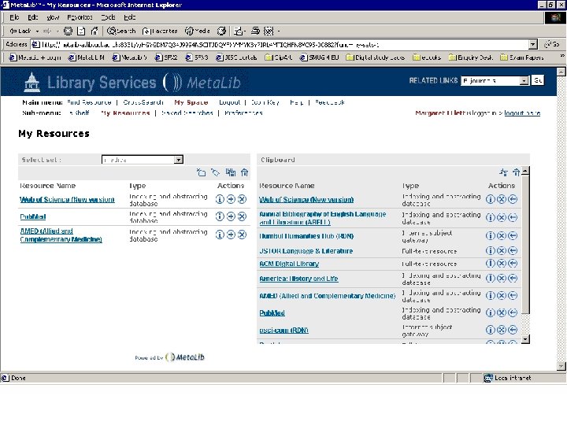Click the tag rename icon above left resource list
Viewport: 567px width, 425px height.
(x=216, y=172)
